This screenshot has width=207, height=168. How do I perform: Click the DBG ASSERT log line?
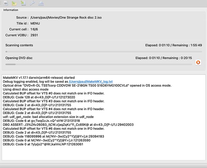pos(68,125)
